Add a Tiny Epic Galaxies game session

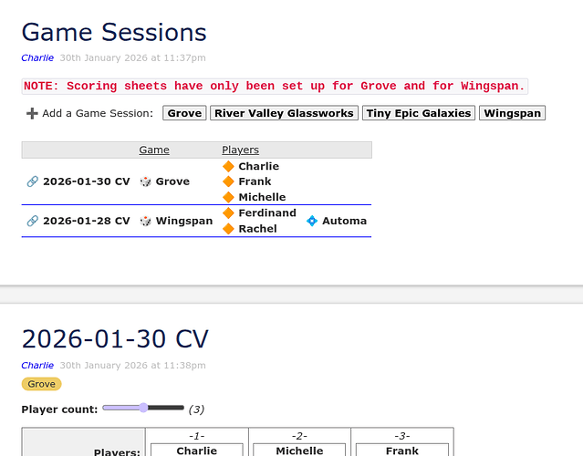(x=419, y=114)
